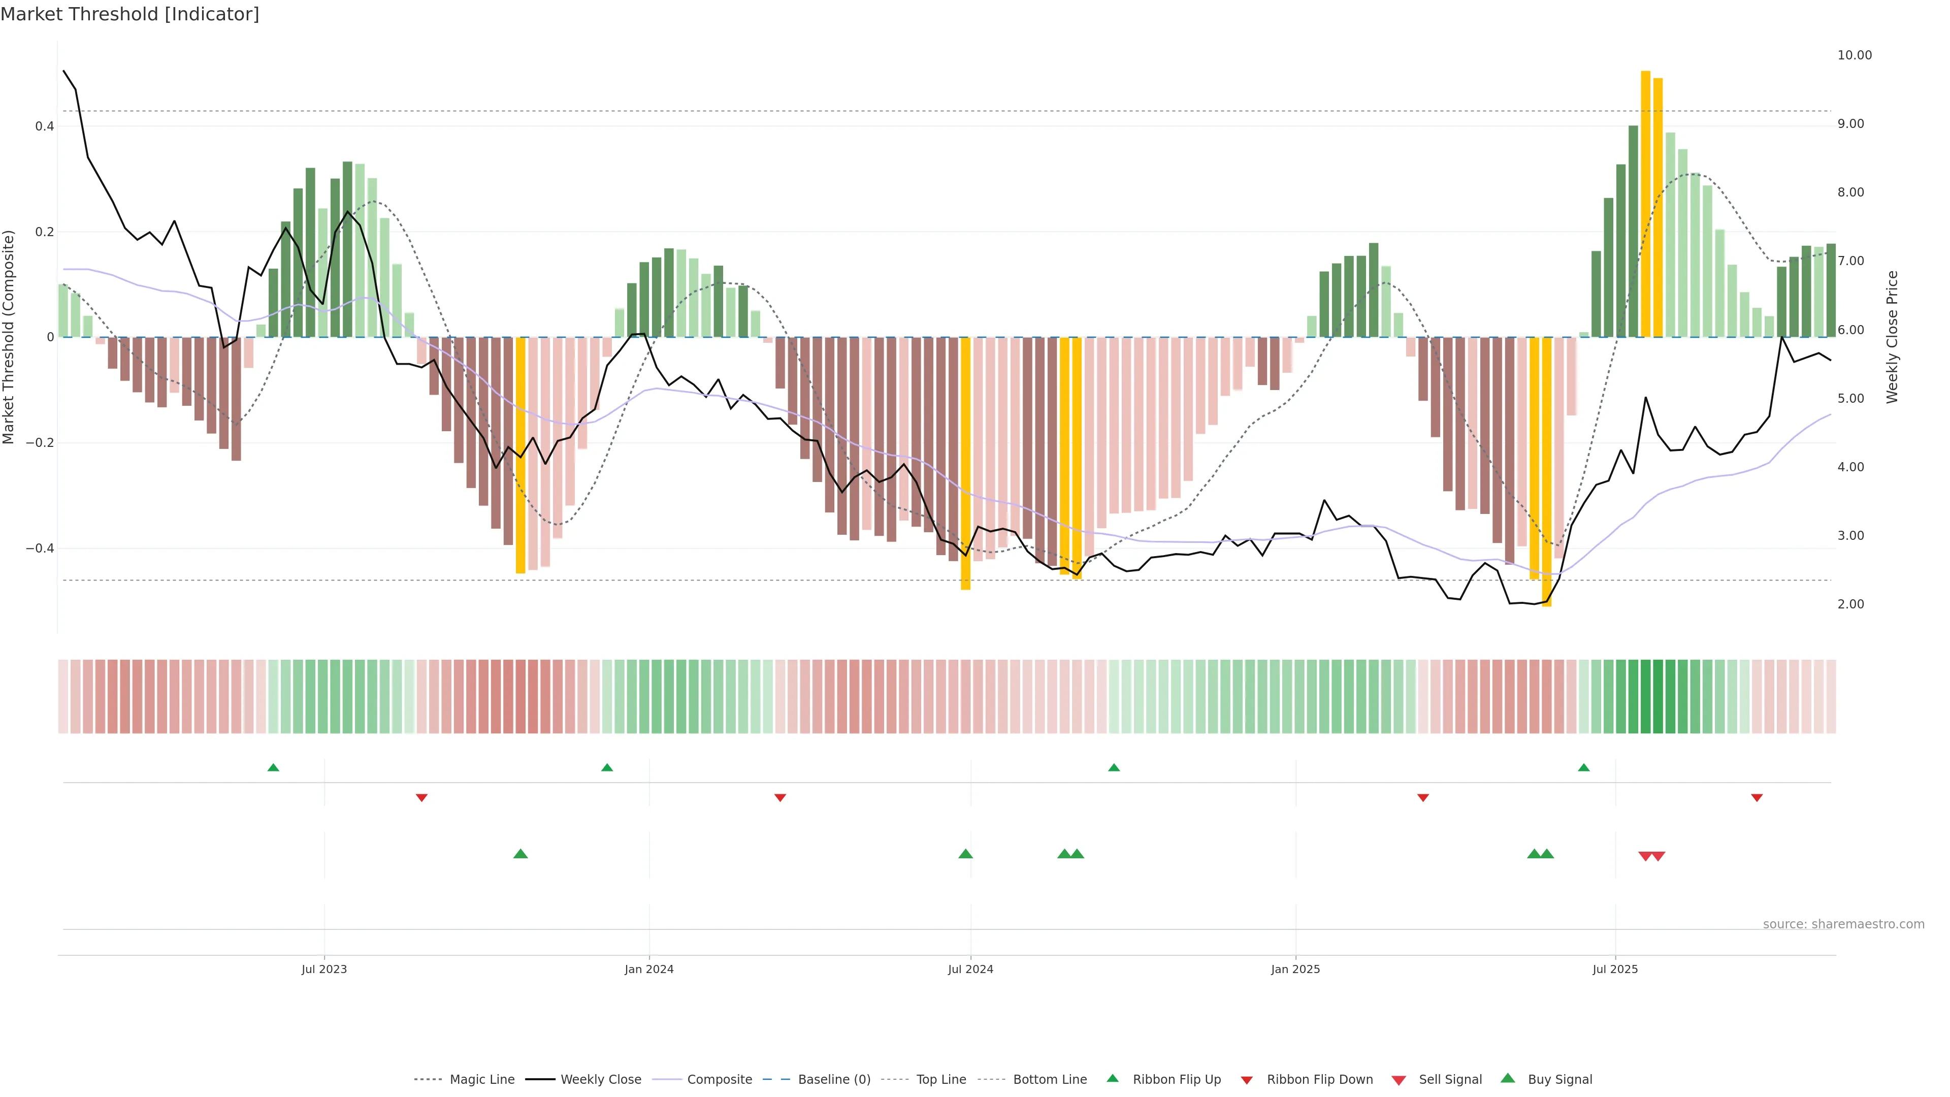Click the Ribbon Flip Down legend icon

(x=1247, y=1080)
